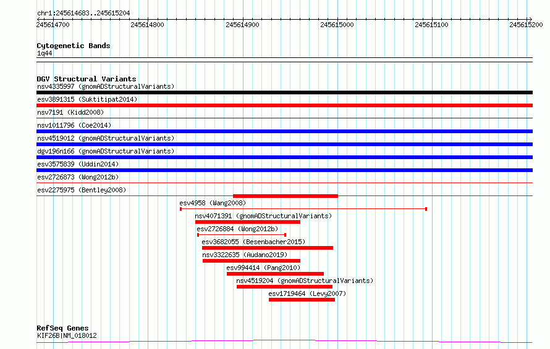Click ruler position 245615000
550x349 pixels.
tap(337, 25)
